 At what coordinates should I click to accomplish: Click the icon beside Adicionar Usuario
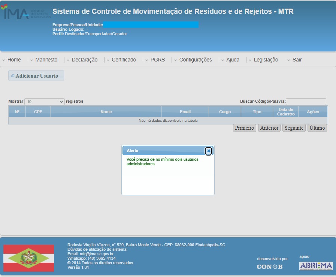(x=12, y=76)
